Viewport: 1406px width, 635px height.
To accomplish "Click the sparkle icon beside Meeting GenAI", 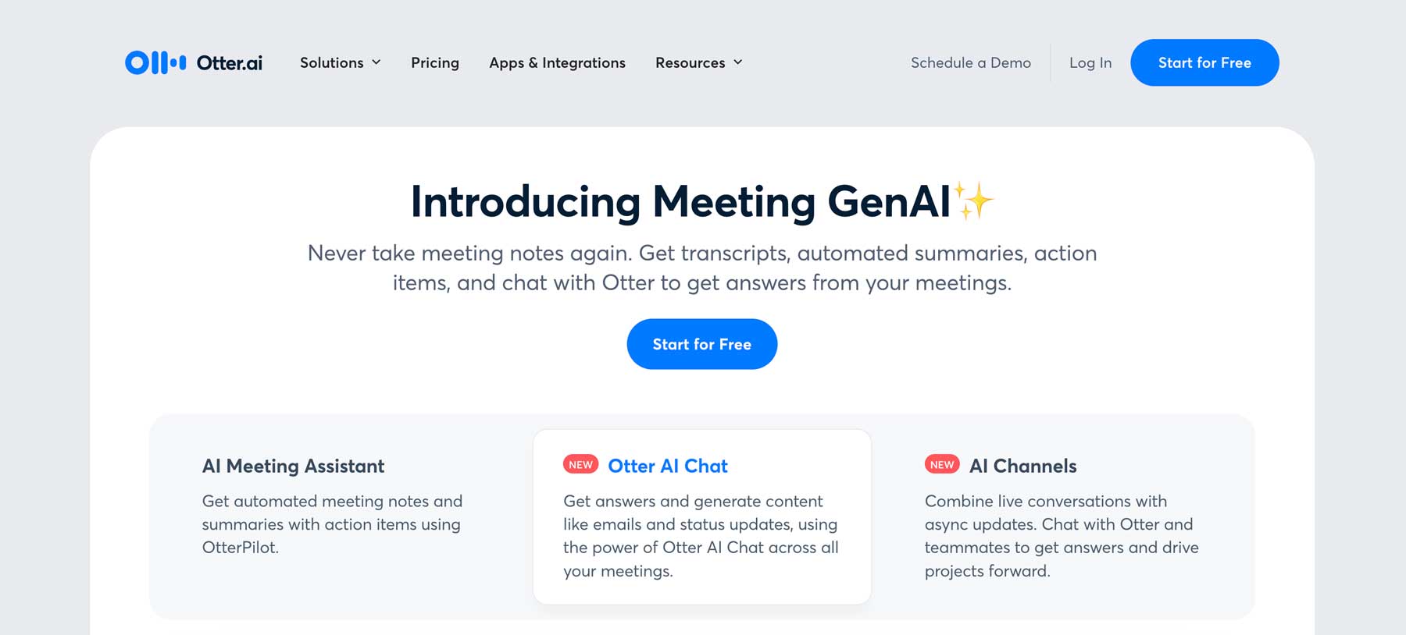I will 973,200.
